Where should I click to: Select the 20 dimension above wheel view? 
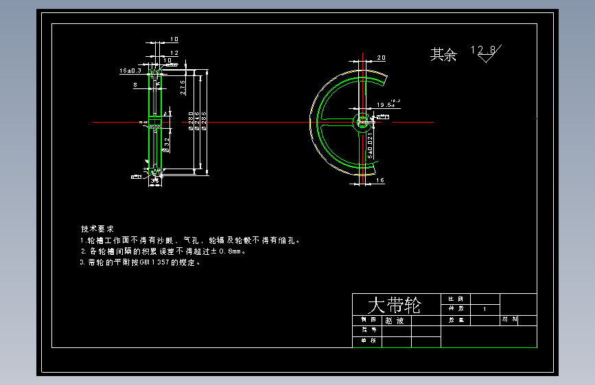tap(382, 58)
